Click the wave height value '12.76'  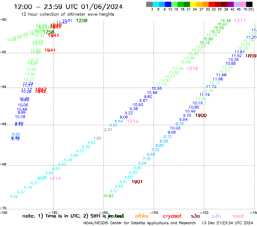pos(208,91)
